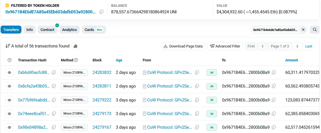Copy transaction hash 0x98e04898a2
The width and height of the screenshot is (321, 133).
click(x=54, y=127)
